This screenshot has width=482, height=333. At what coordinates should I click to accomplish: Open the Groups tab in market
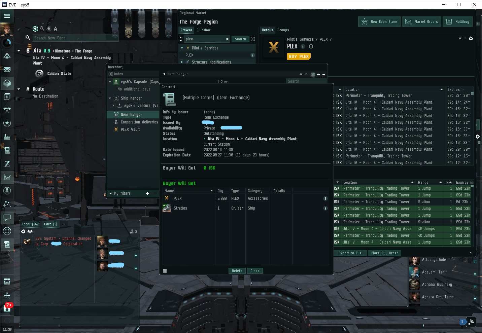tap(283, 30)
